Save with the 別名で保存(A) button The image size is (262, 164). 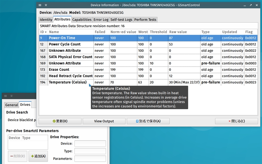148,121
